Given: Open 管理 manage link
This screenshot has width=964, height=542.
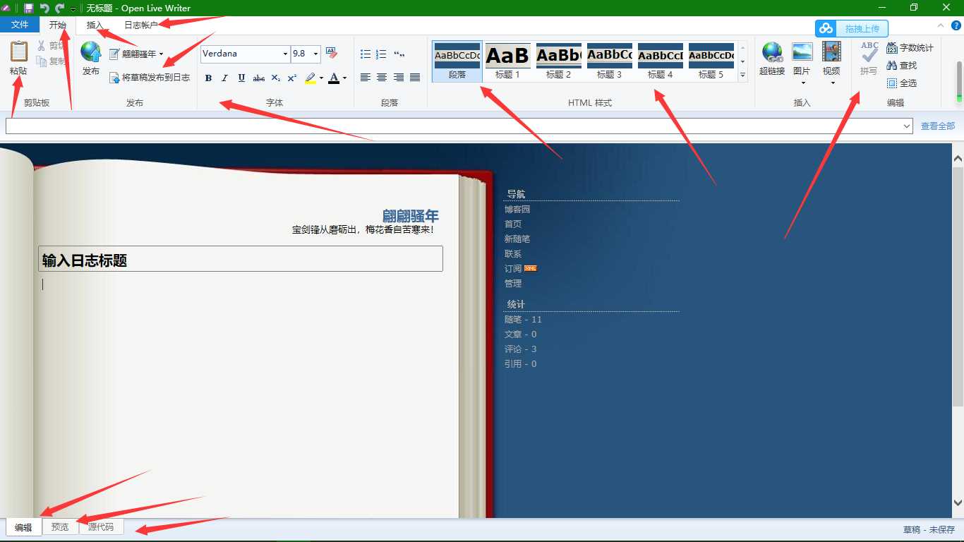Looking at the screenshot, I should pos(513,283).
